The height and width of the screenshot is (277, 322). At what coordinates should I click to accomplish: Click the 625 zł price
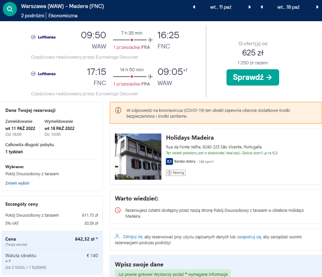click(253, 53)
